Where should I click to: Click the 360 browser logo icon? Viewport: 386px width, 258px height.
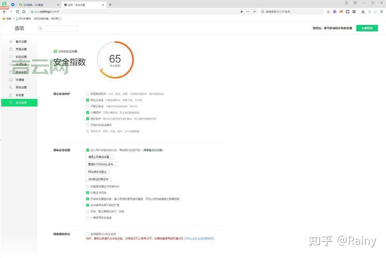point(4,4)
